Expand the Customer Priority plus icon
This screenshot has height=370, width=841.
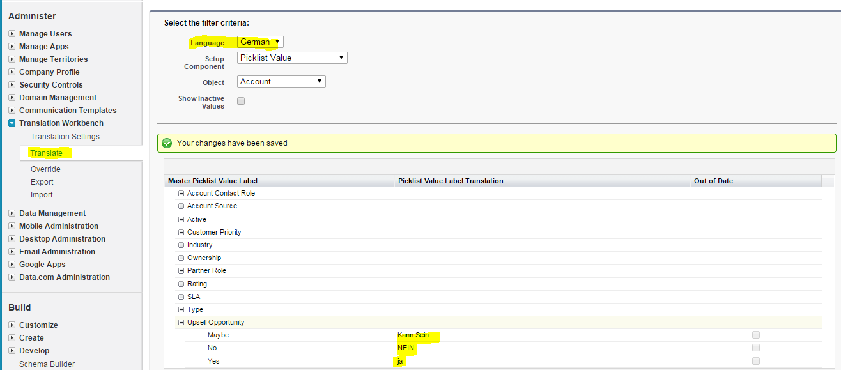181,233
